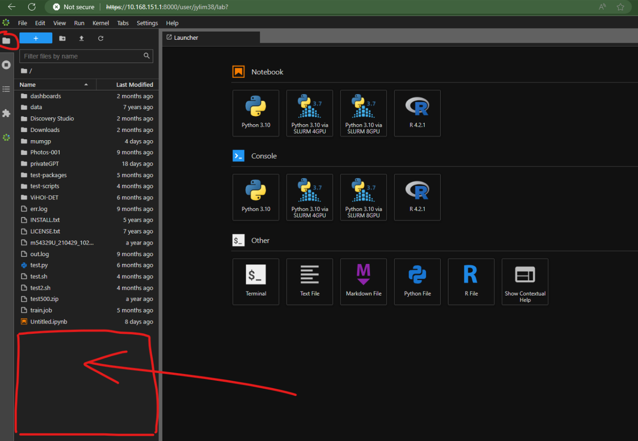Screen dimensions: 638x441
Task: Launch Terminal from the Other section
Action: coord(255,281)
